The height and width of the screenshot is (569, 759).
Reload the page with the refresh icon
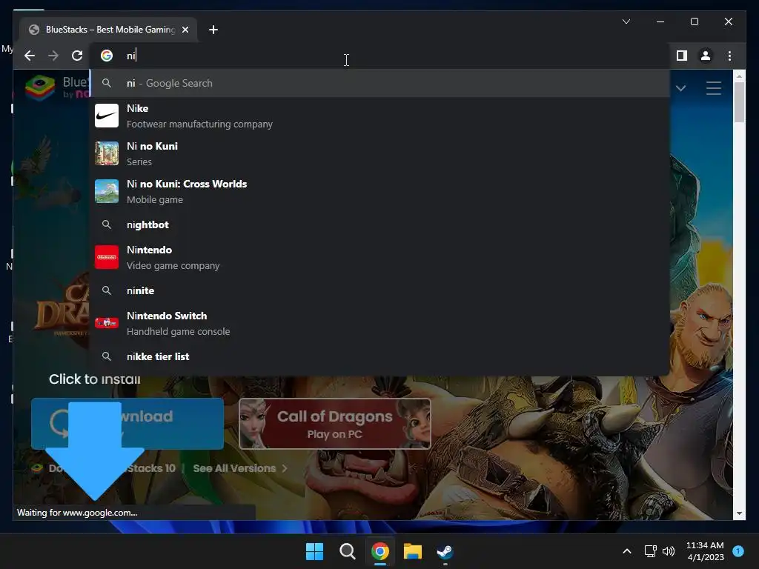click(77, 56)
